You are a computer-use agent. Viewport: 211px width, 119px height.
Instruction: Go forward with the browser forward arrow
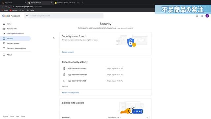(6, 7)
